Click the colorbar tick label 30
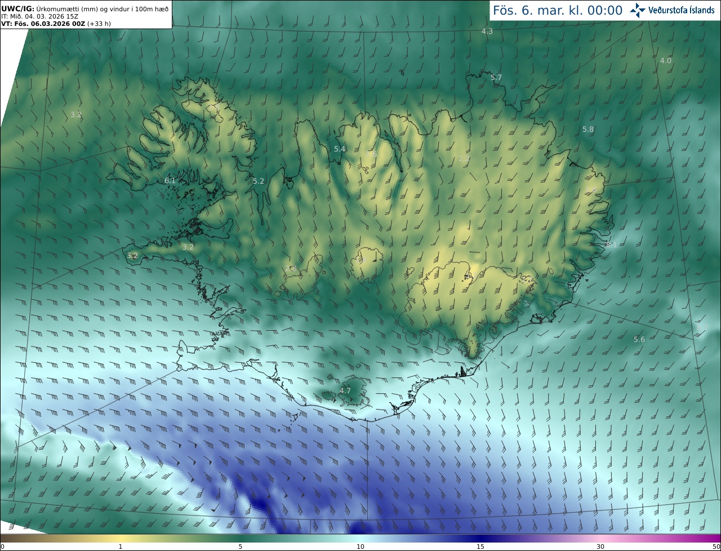Viewport: 721px width, 551px height. coord(600,546)
